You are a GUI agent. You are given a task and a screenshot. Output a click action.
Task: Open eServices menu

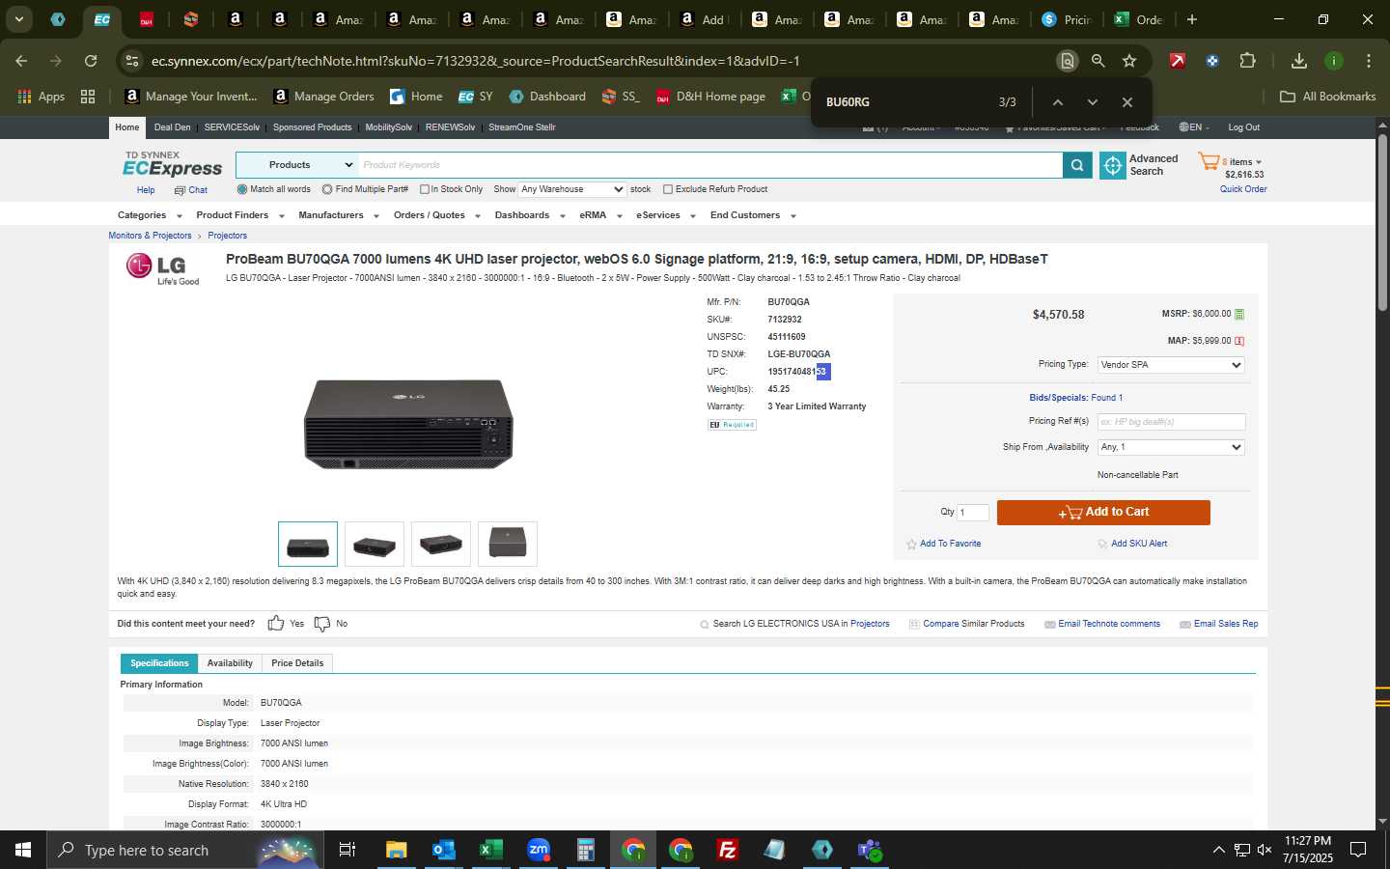tap(666, 215)
